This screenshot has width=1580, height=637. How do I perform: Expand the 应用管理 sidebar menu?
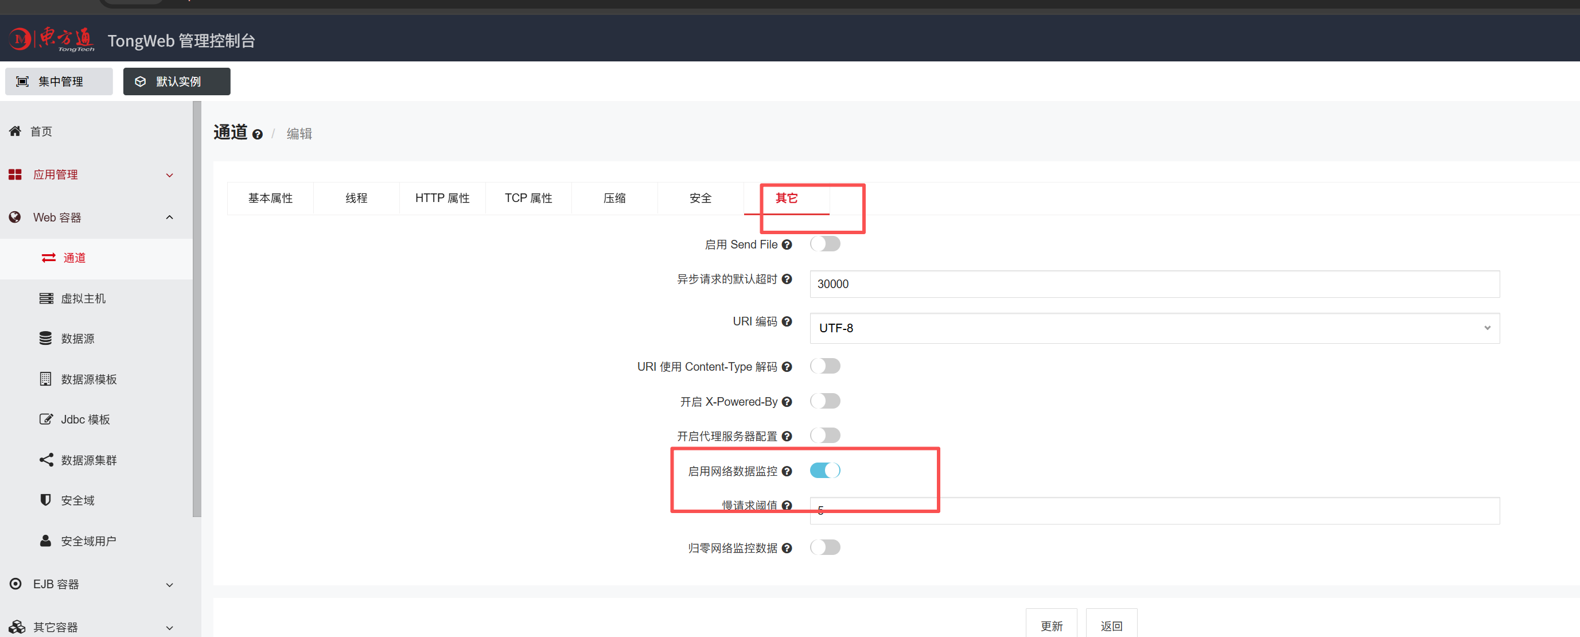pos(92,174)
